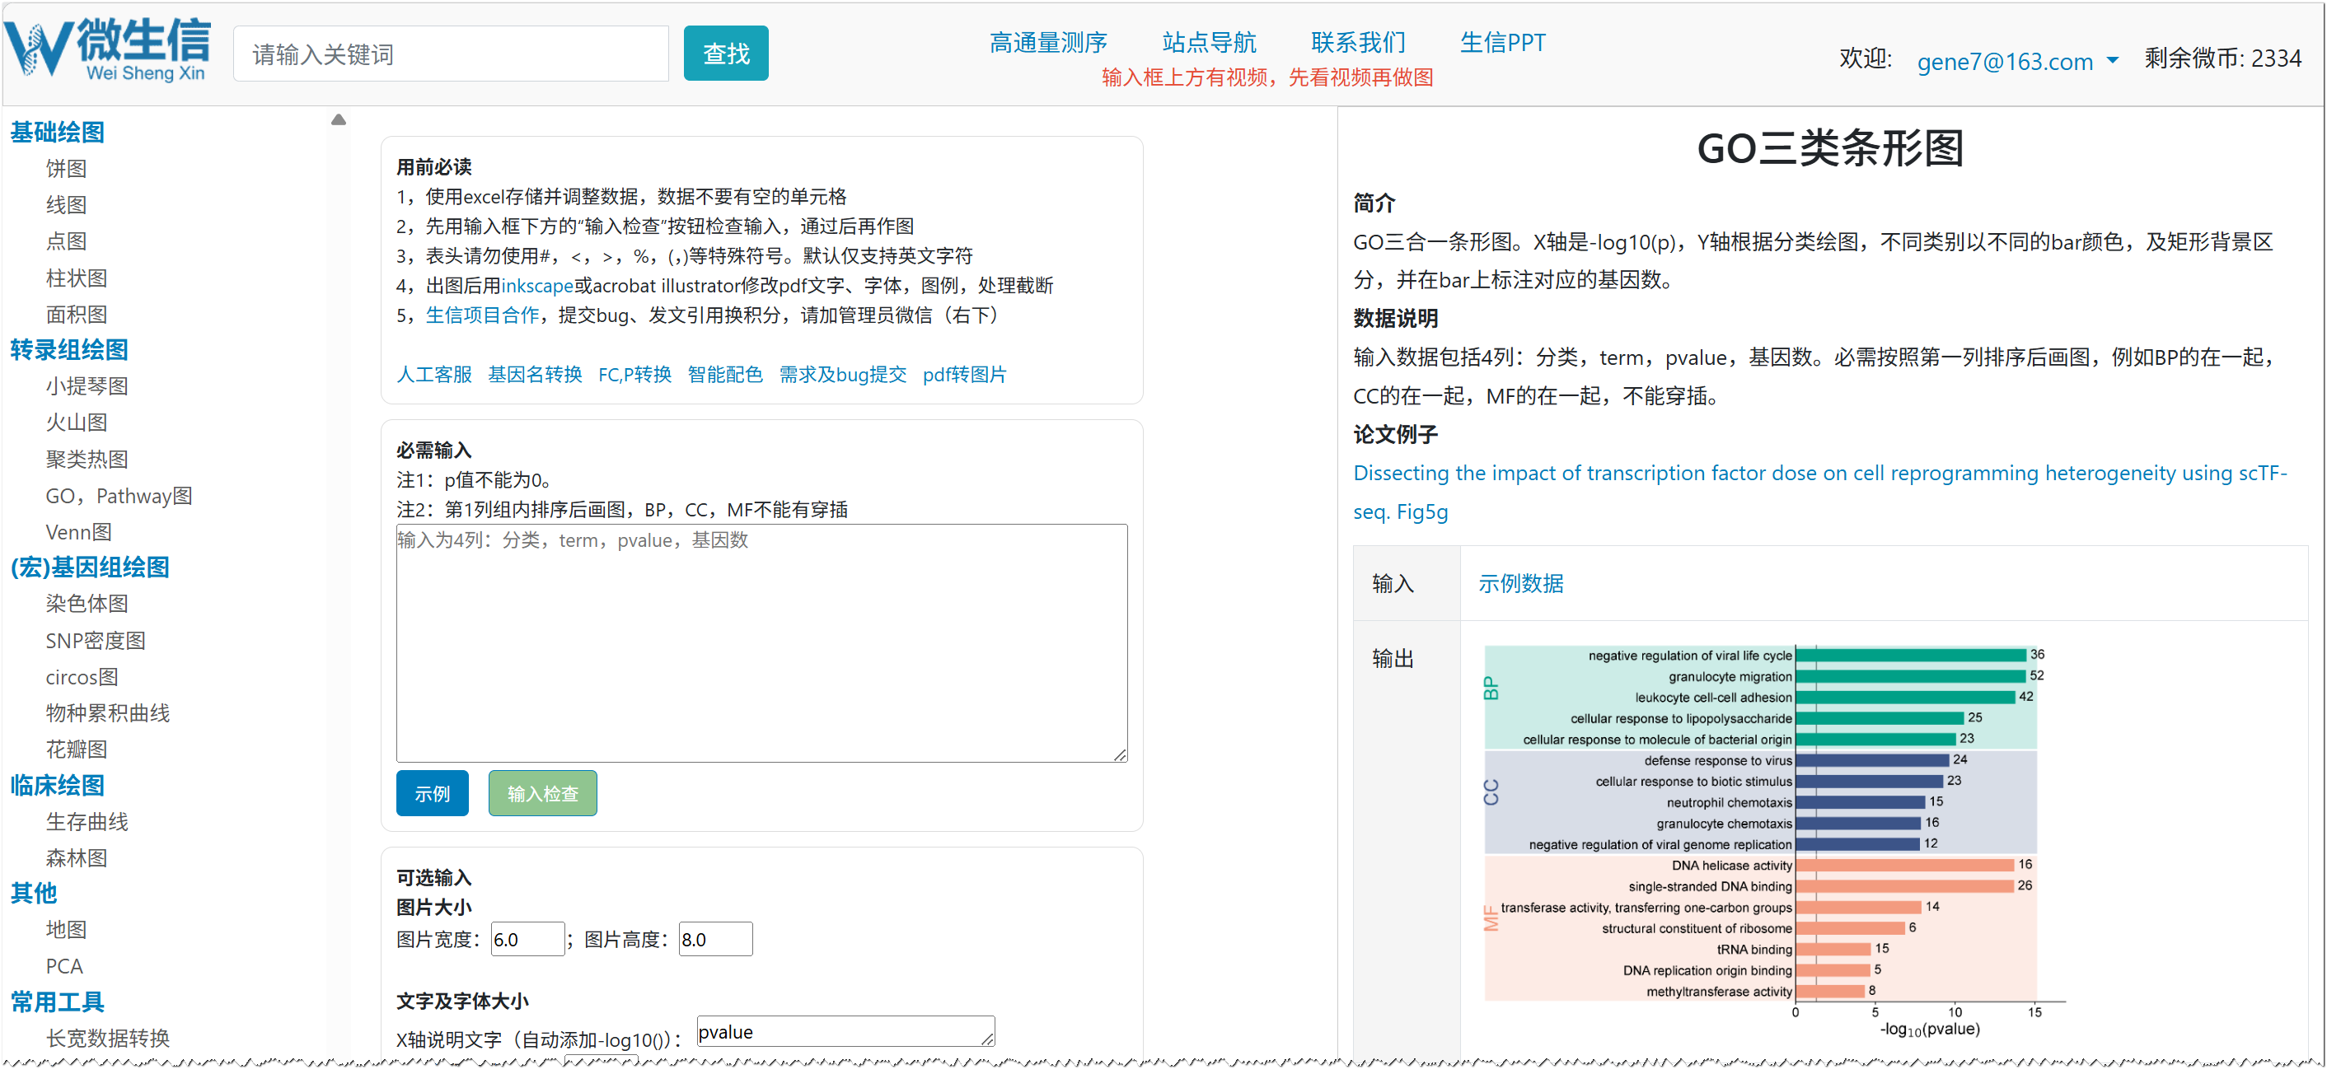Screen dimensions: 2327x1074
Task: Open the 高通量测序 menu item
Action: tap(1048, 43)
